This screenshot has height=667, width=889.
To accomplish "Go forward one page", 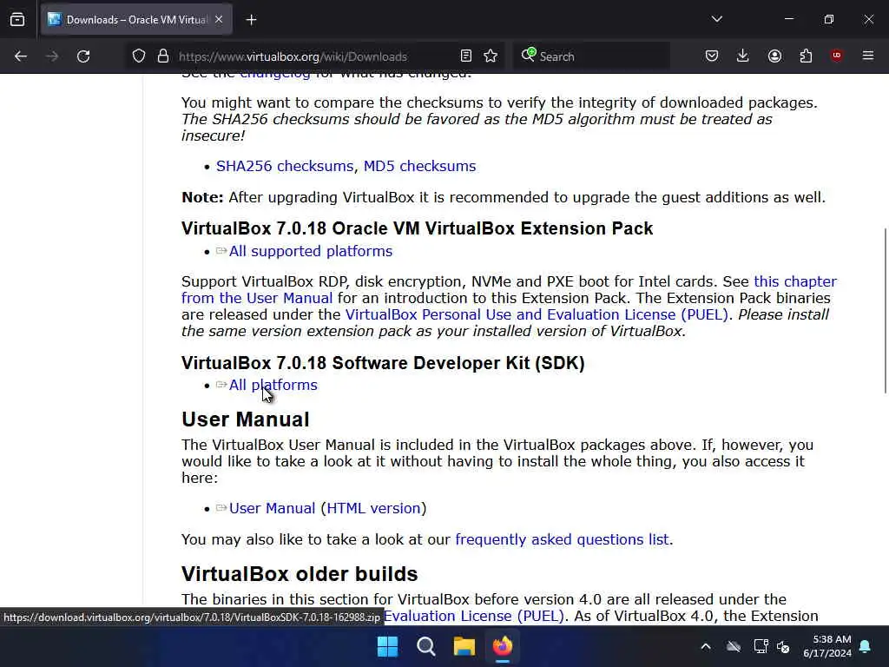I will click(x=52, y=56).
